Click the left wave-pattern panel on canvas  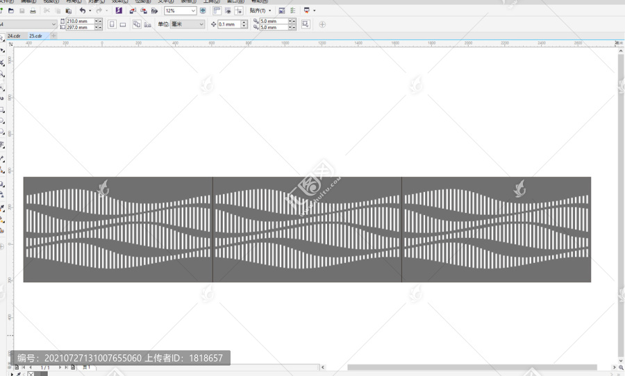118,230
